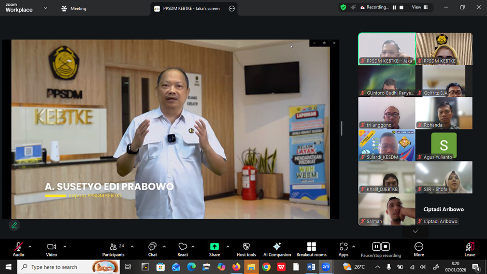Select the PPSDM KEBTKE - Jaka's screen tab
The width and height of the screenshot is (487, 274).
[191, 8]
